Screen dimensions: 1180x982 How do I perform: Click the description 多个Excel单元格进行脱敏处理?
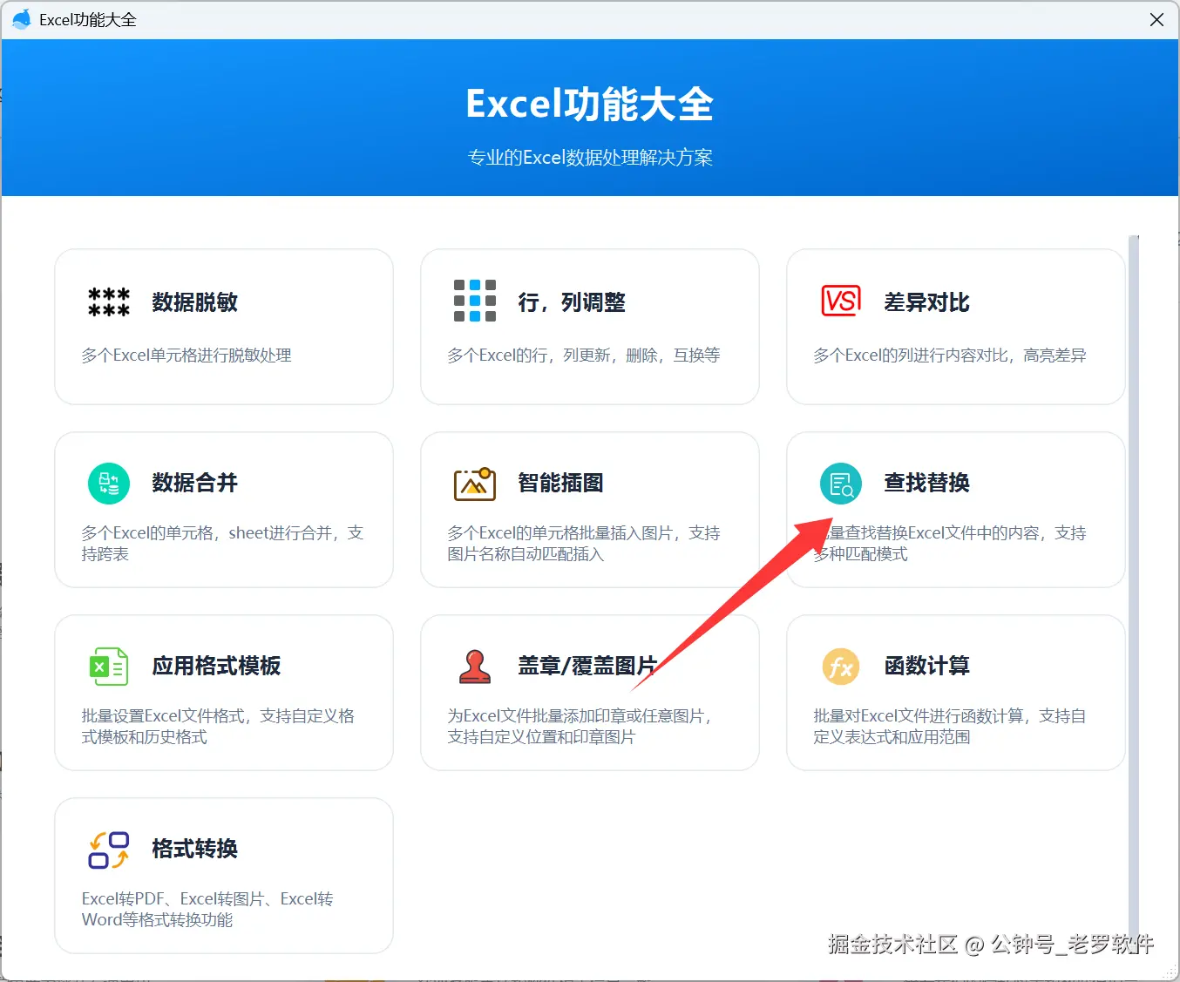[x=186, y=356]
